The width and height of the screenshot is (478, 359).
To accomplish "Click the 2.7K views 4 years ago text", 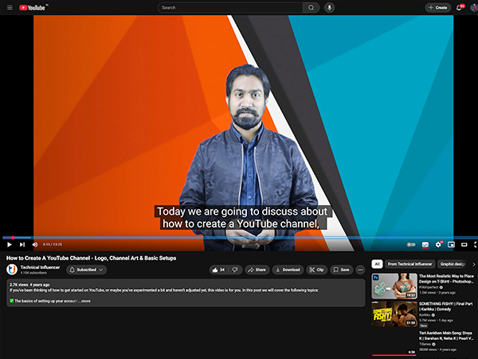I will point(29,285).
